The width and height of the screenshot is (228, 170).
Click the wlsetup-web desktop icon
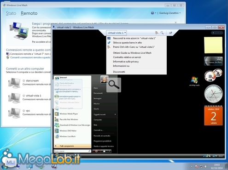[x=194, y=81]
